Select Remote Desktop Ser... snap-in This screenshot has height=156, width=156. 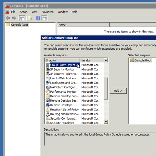pos(65,96)
